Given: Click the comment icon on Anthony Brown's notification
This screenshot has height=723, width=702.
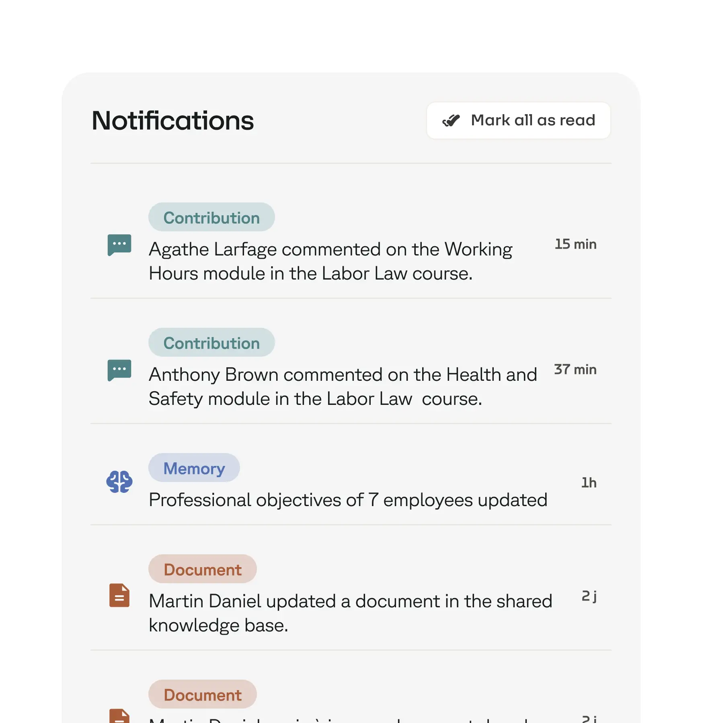Looking at the screenshot, I should pyautogui.click(x=119, y=370).
